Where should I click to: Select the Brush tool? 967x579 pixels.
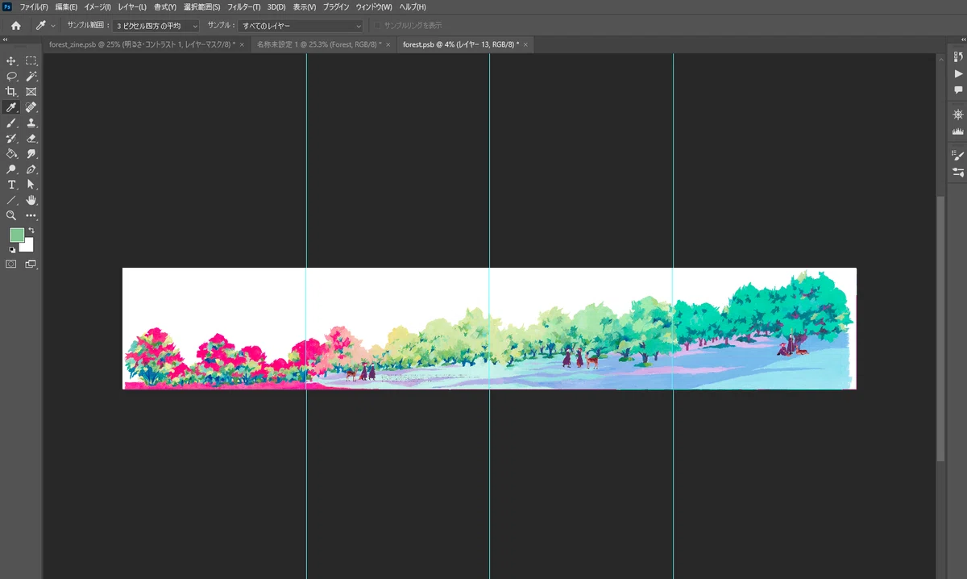point(11,123)
